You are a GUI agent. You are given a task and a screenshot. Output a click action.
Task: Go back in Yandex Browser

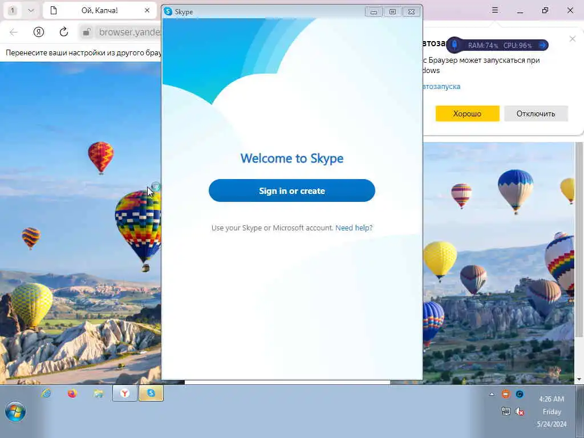[x=14, y=32]
